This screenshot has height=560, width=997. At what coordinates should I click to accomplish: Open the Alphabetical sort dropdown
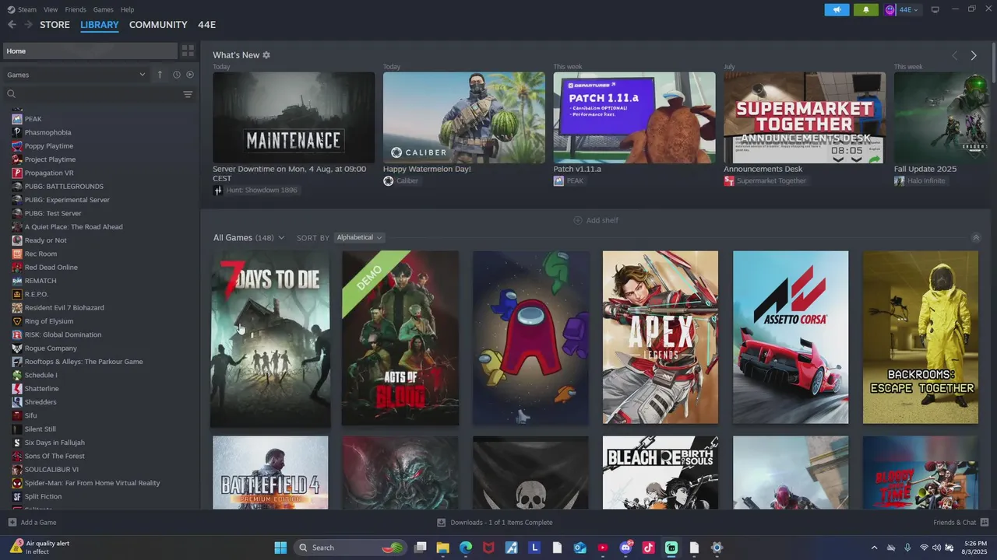click(x=360, y=237)
